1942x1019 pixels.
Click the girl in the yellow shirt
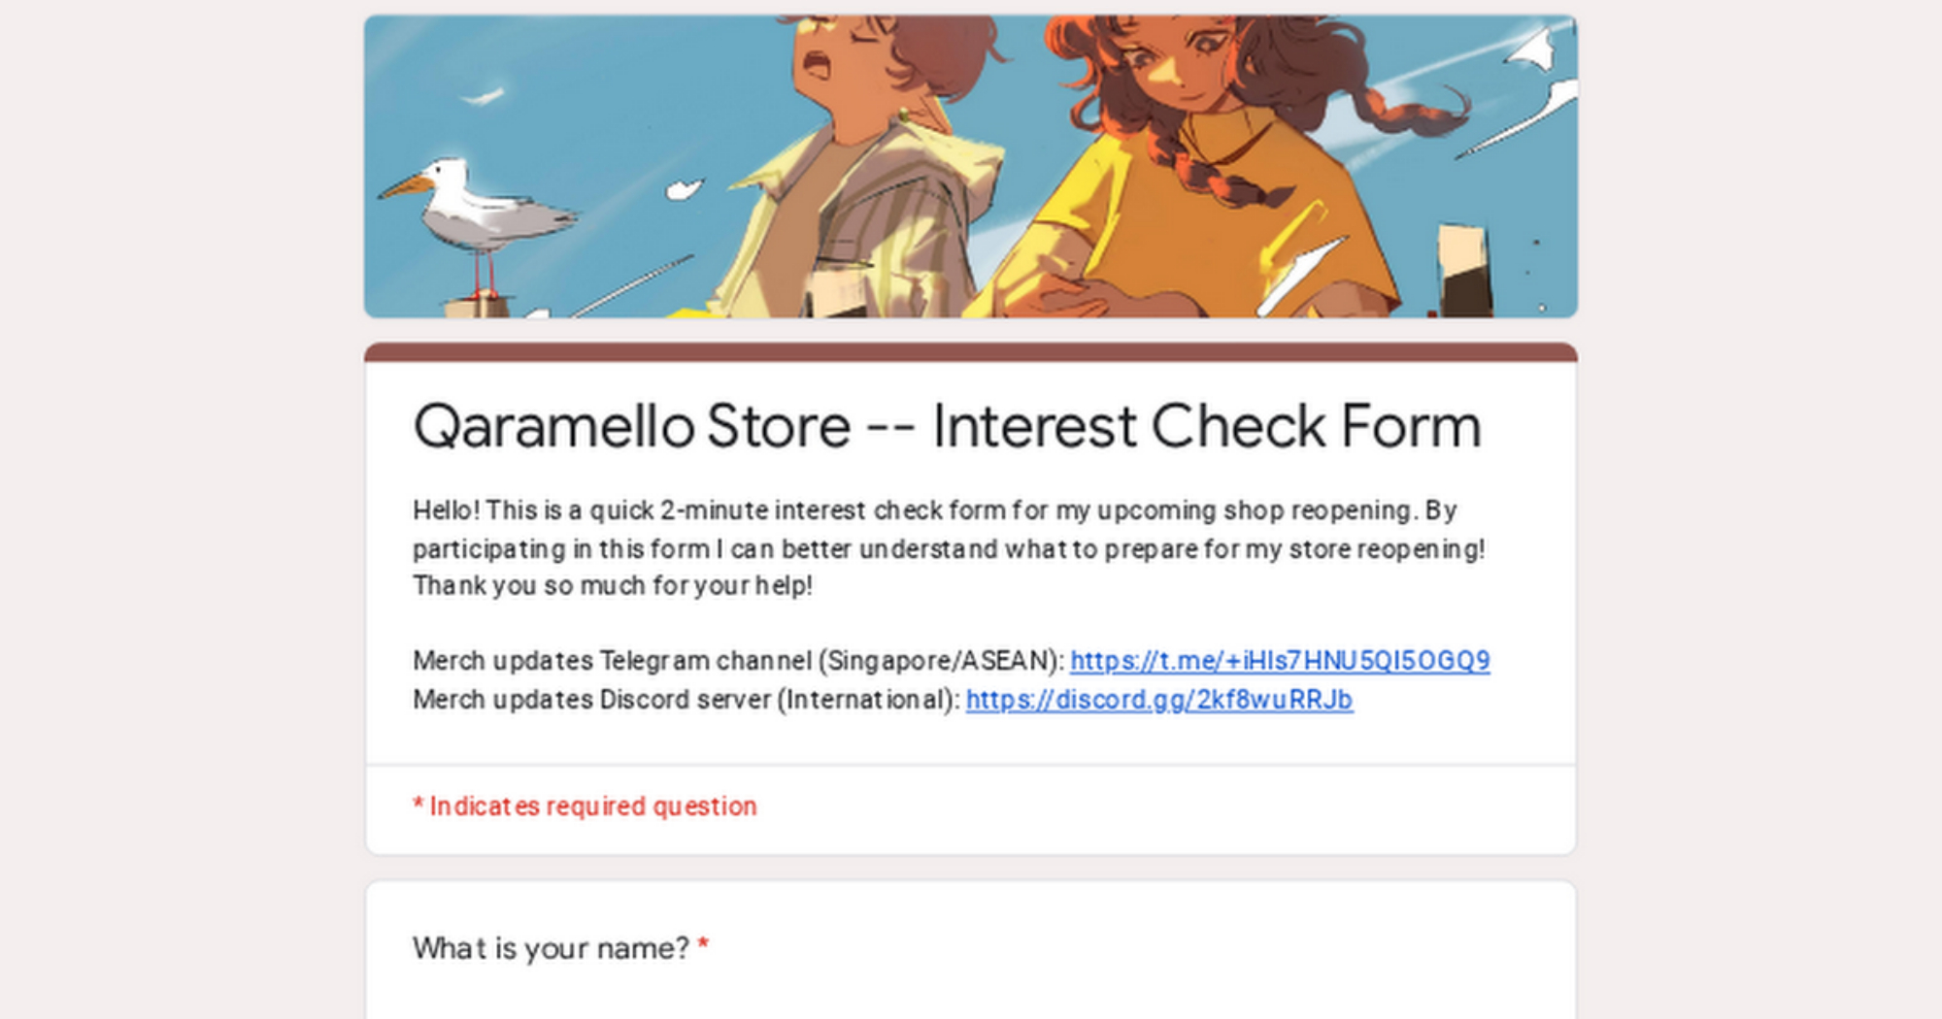pos(1214,194)
